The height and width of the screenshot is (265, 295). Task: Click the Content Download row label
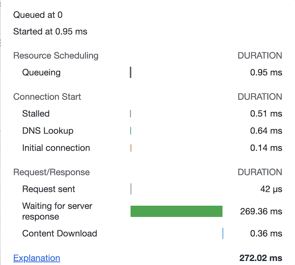[x=60, y=234]
